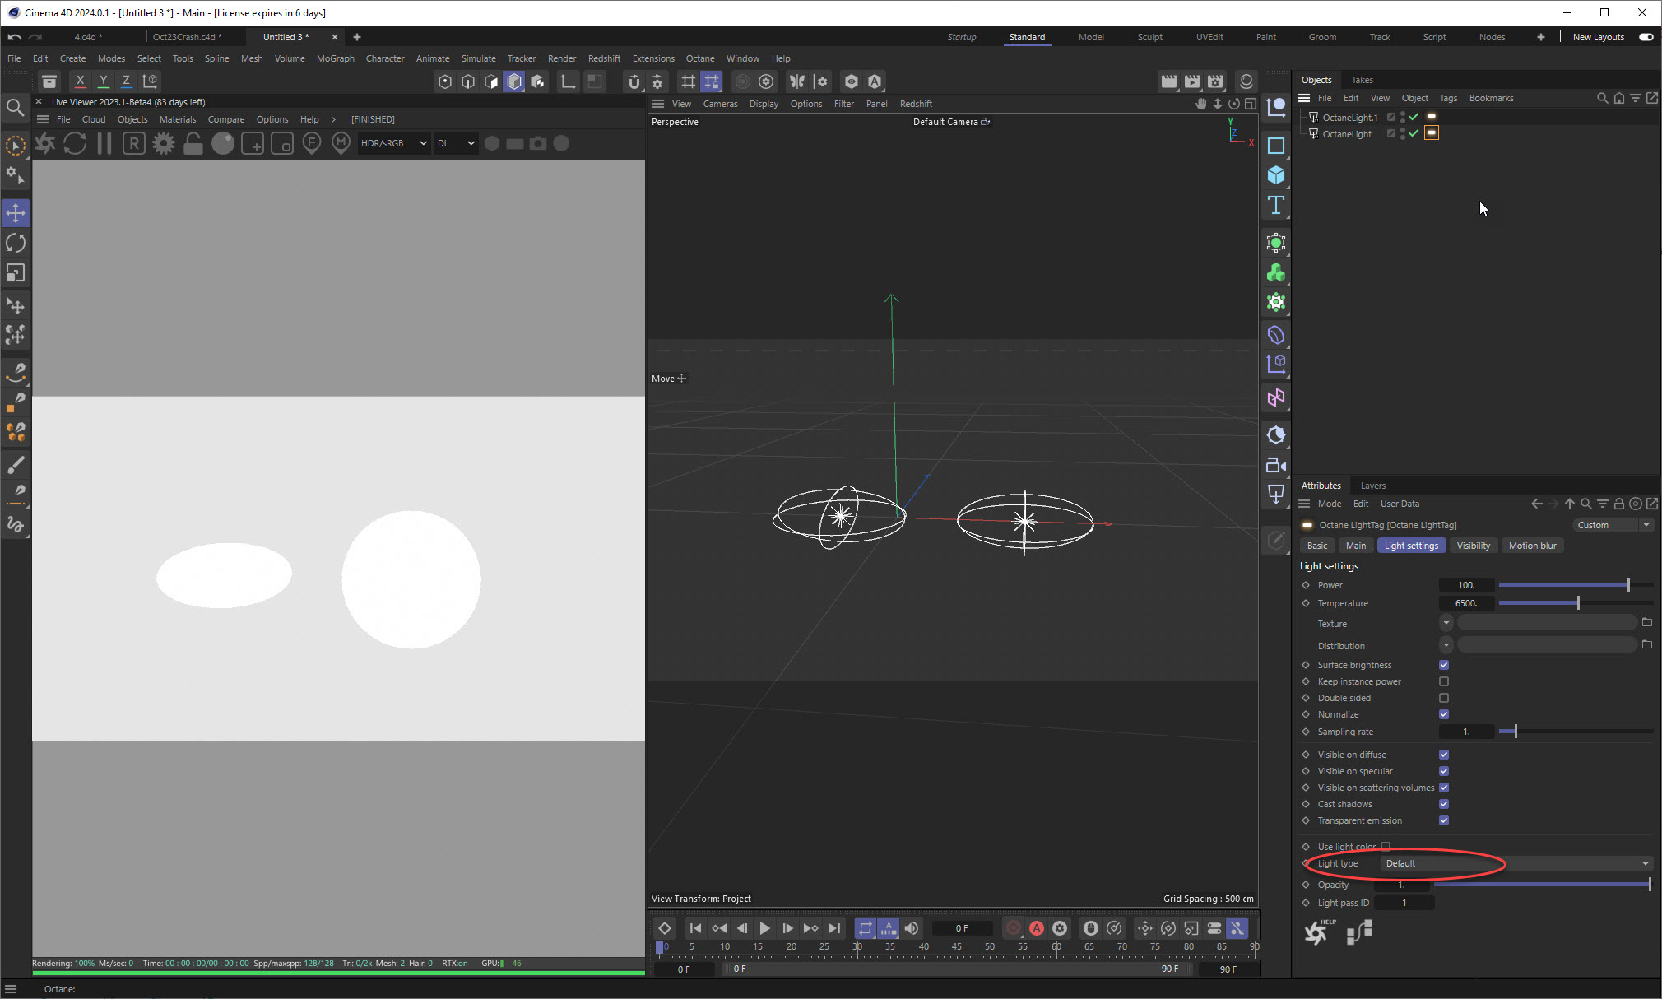Open the HDR/sRGB color space dropdown
Viewport: 1662px width, 999px height.
[393, 143]
